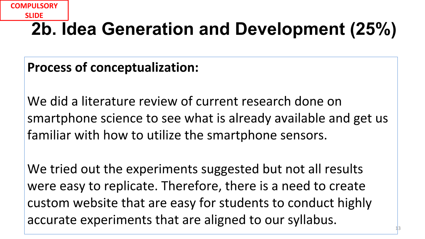Viewport: 425px width, 239px height.
Task: Click the red COMPULSORY SLIDE label box
Action: click(x=34, y=11)
